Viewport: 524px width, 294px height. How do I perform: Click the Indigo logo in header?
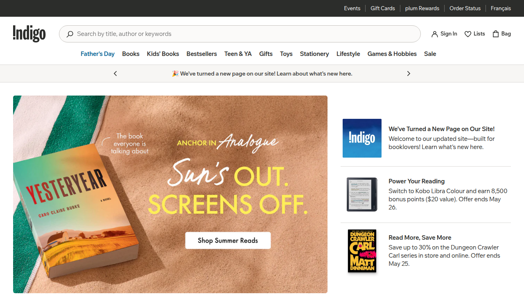tap(29, 34)
